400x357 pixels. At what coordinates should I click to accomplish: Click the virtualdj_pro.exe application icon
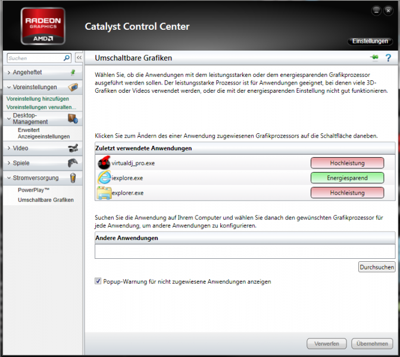104,162
